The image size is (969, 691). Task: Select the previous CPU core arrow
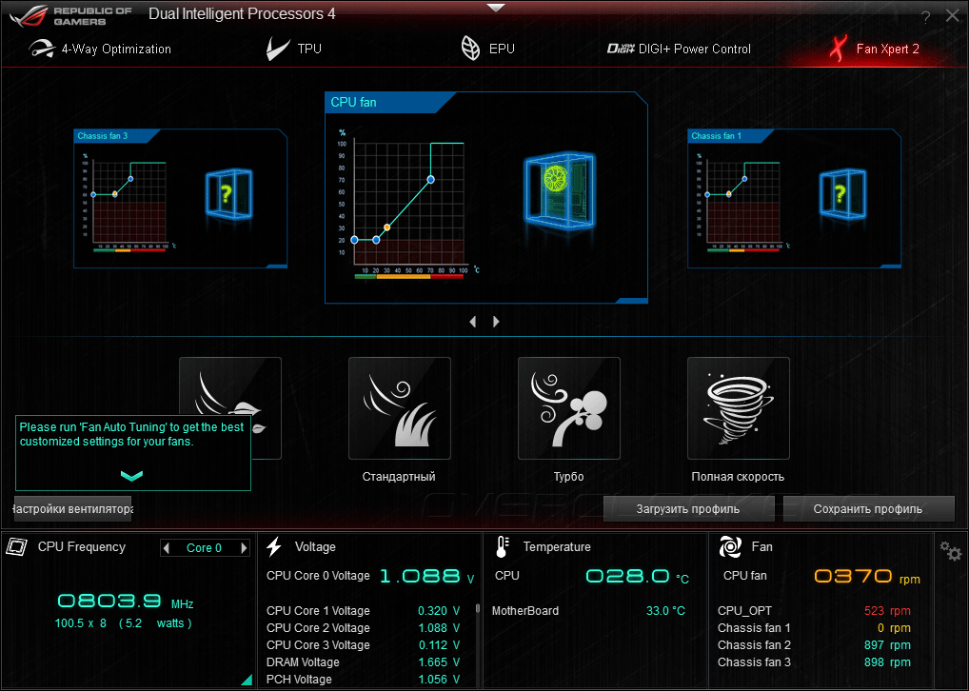(x=167, y=547)
